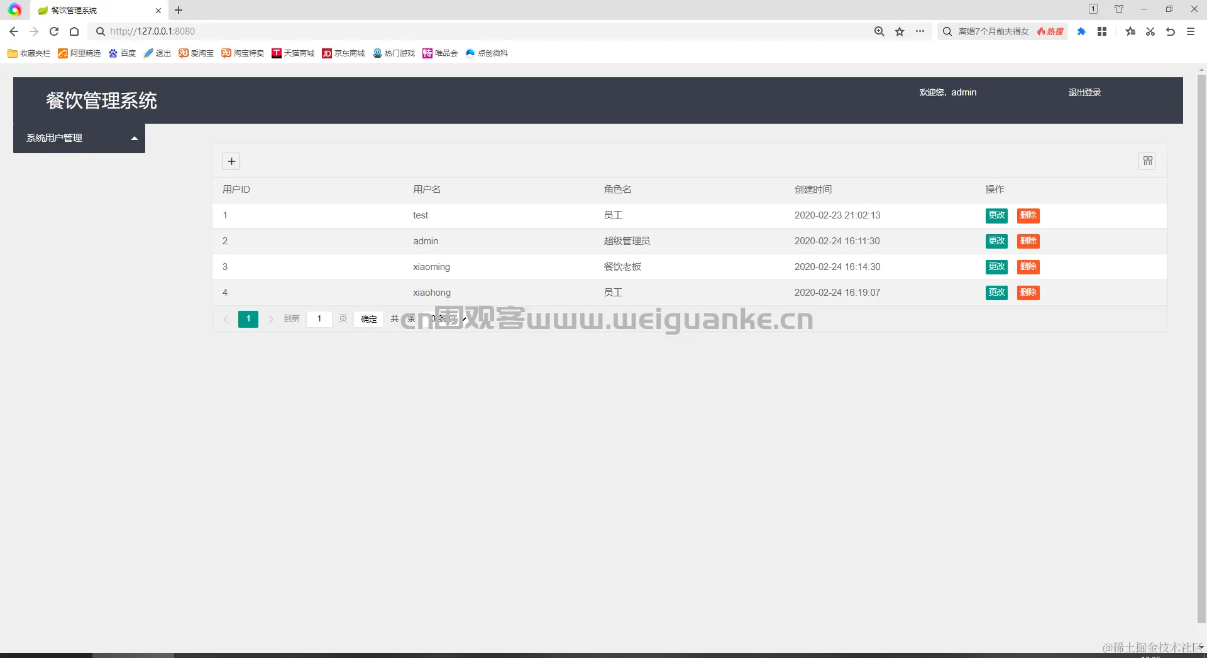
Task: Click 删除 for user xiaohong
Action: coord(1028,293)
